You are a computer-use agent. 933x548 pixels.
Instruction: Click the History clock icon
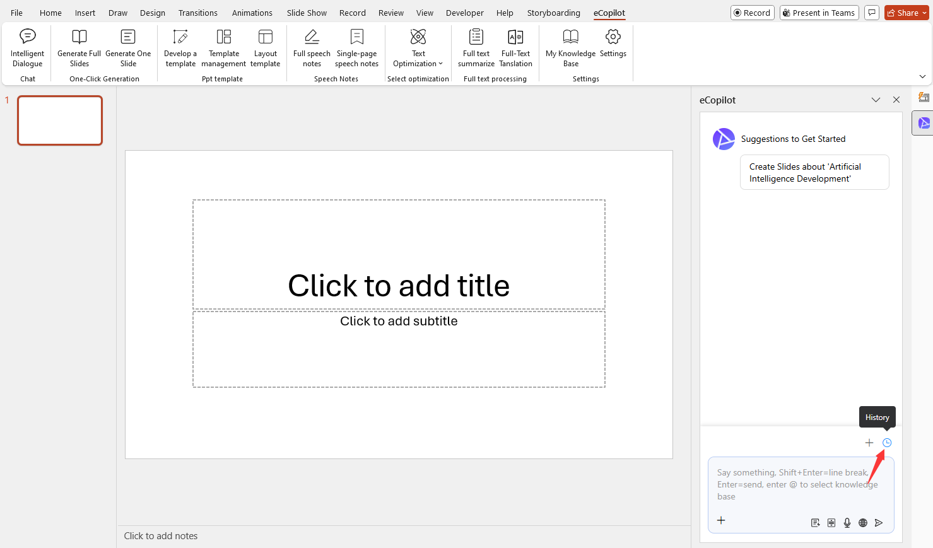[887, 443]
